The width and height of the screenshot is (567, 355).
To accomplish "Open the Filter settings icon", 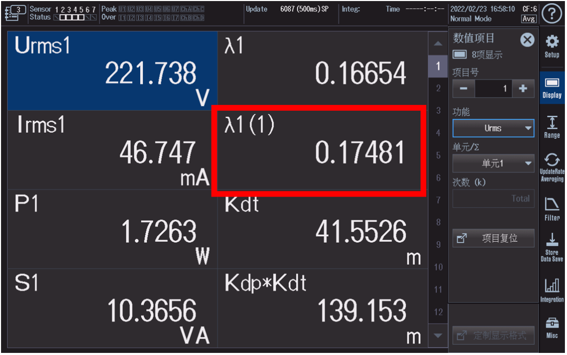I will (551, 209).
